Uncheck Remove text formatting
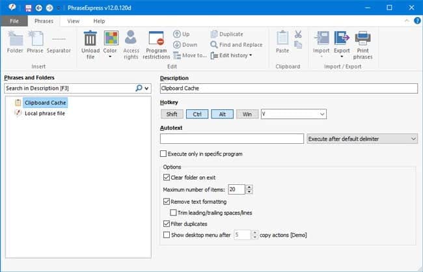The image size is (423, 272). (167, 202)
